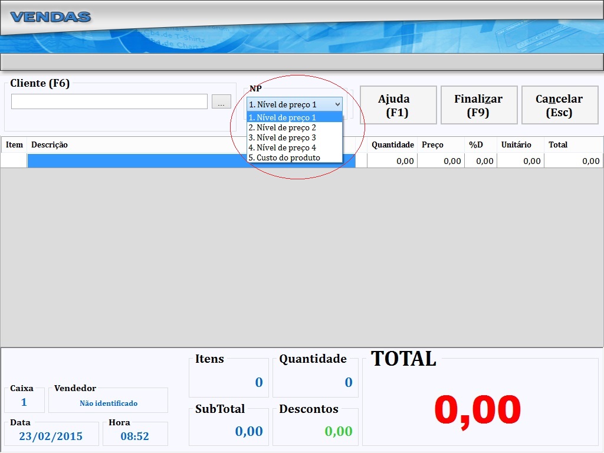Click the Item column header
This screenshot has width=604, height=453.
(x=14, y=145)
